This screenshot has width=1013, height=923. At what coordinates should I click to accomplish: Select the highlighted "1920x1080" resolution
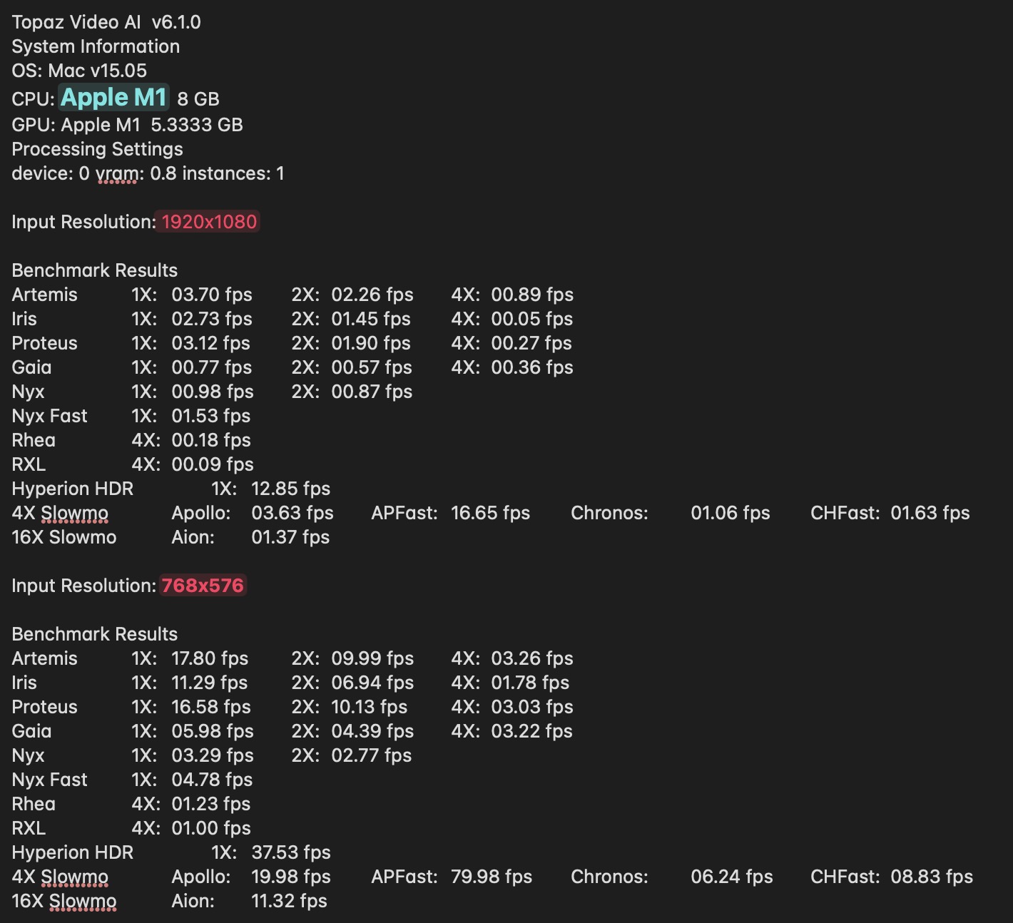(x=209, y=222)
